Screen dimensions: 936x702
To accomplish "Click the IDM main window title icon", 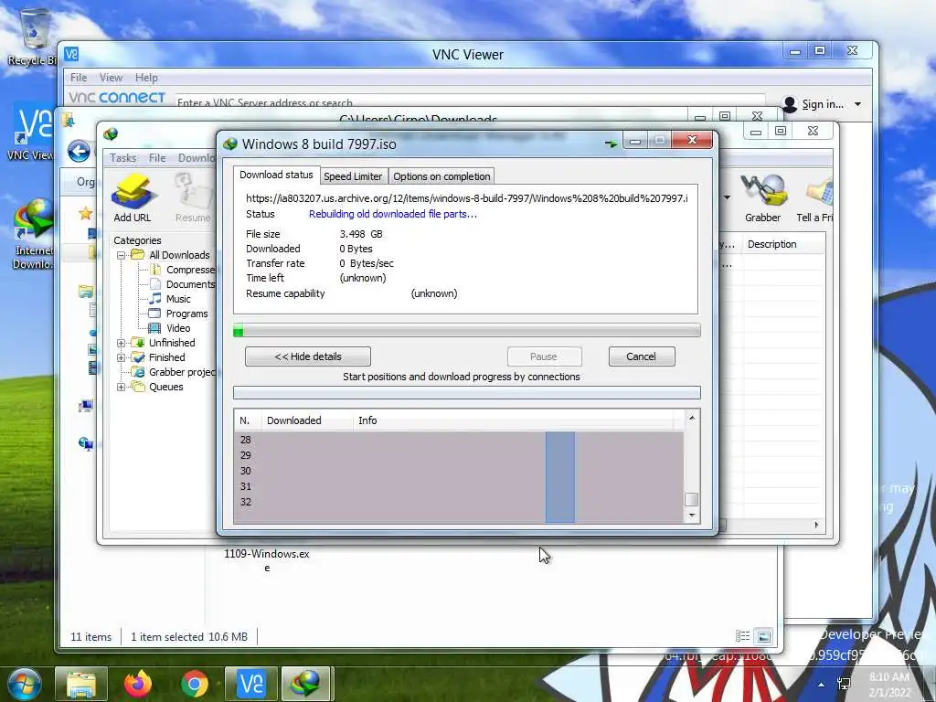I will (x=111, y=134).
